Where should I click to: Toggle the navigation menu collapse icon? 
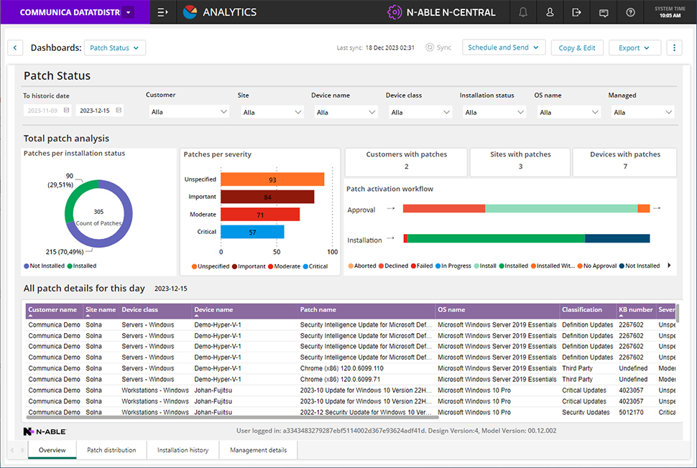[x=162, y=12]
